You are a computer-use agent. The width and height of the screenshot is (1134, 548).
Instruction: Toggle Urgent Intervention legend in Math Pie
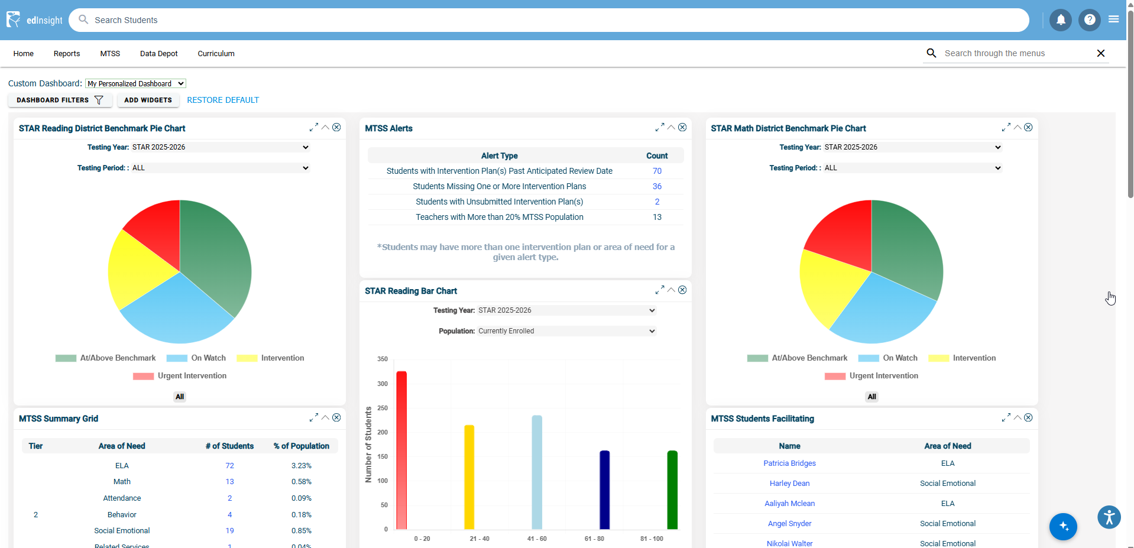coord(871,376)
